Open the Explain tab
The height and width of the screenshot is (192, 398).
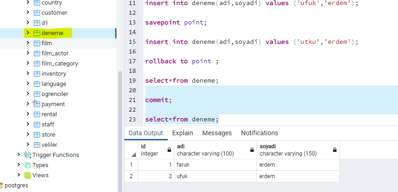183,133
